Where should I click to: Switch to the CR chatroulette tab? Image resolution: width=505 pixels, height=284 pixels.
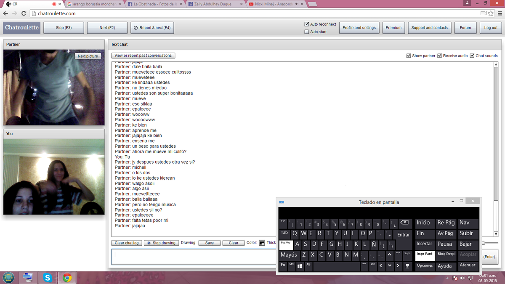coord(32,4)
